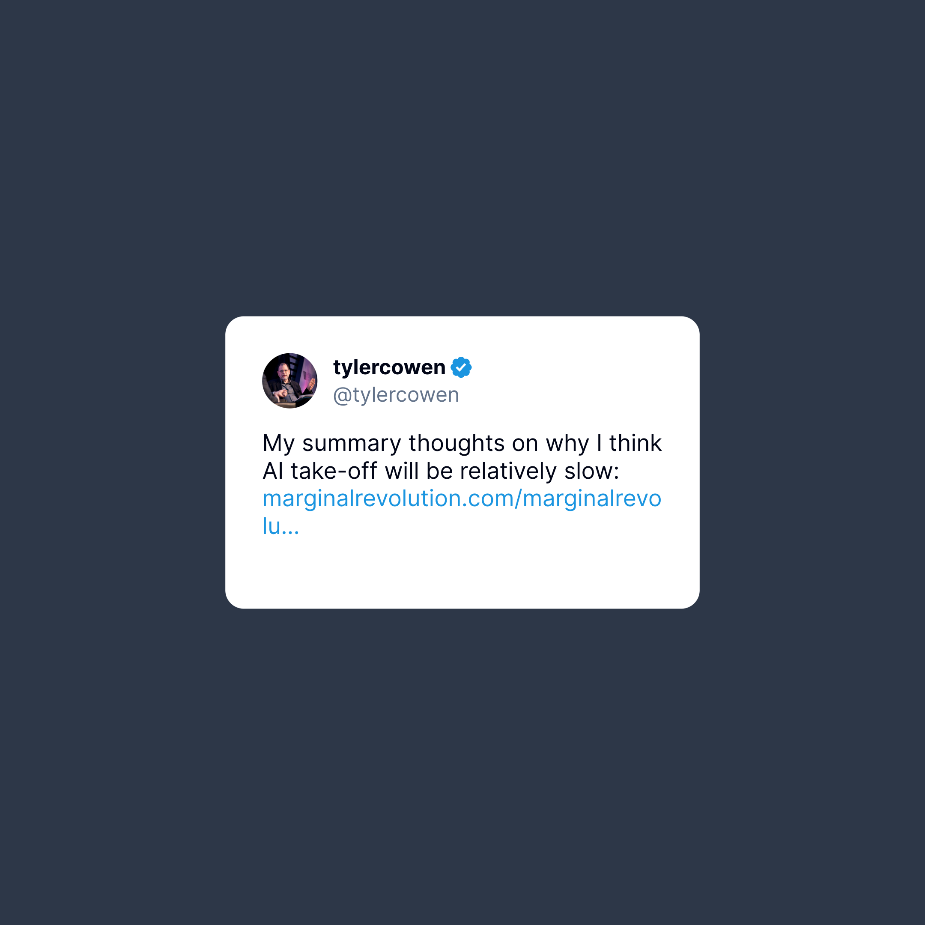Click the empty white area below the link

click(462, 572)
